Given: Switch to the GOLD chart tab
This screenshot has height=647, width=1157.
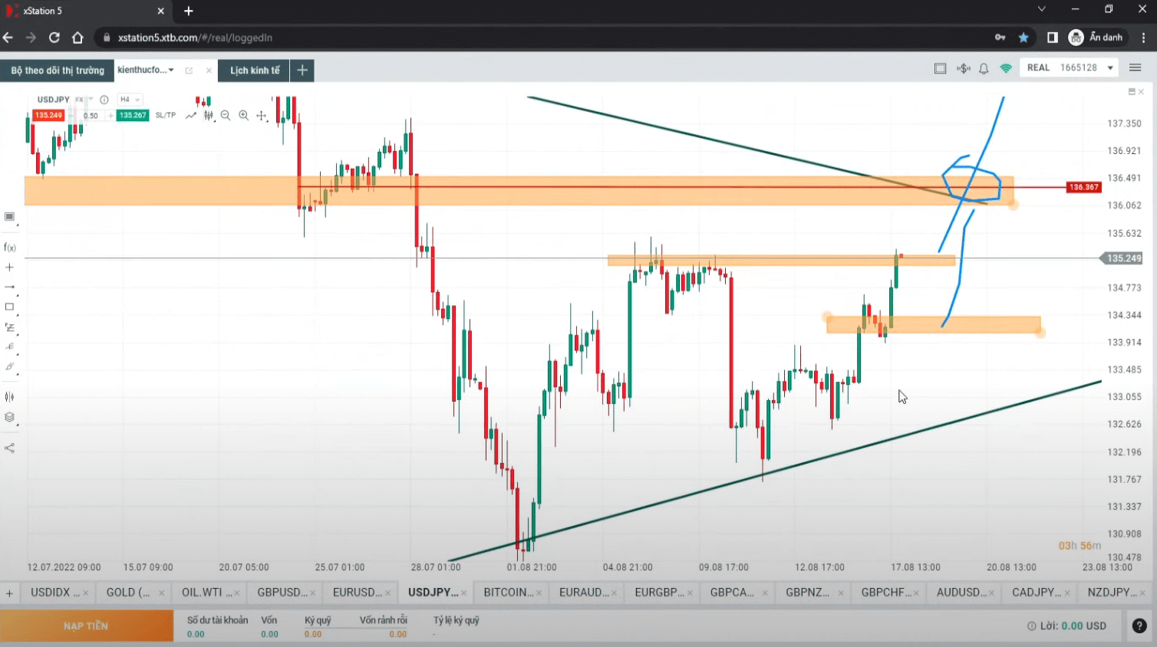Looking at the screenshot, I should tap(127, 592).
